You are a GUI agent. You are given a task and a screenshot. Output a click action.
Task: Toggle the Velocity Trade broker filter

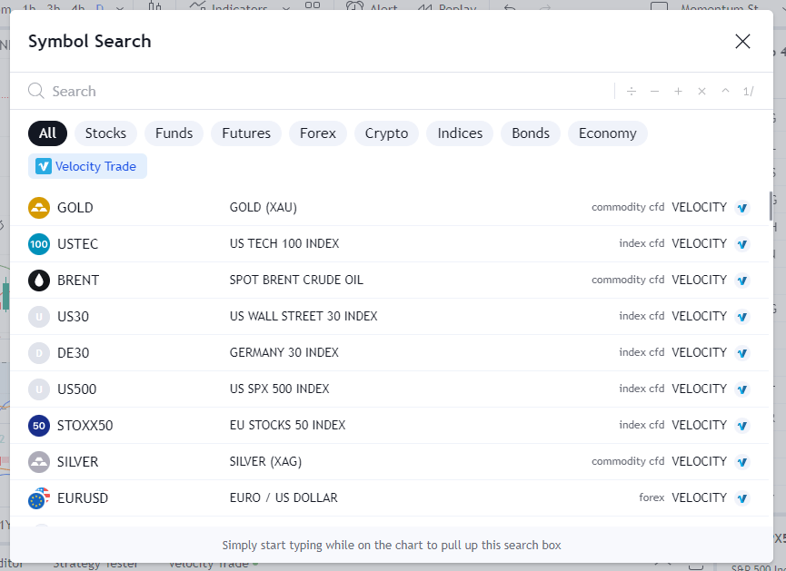(x=87, y=166)
